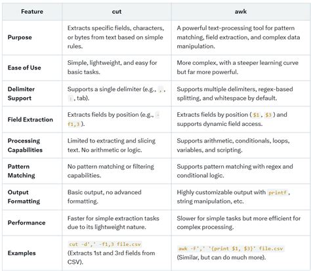Click the "awk" column header
311x271 pixels.
click(241, 12)
